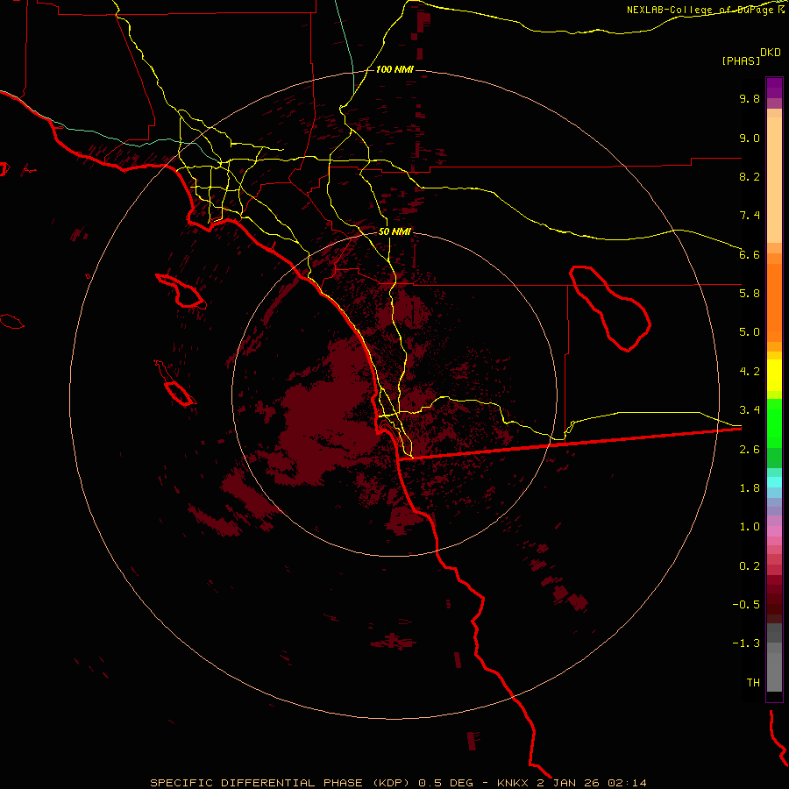Screen dimensions: 789x789
Task: Click the 6.6 value on color scale
Action: 750,254
